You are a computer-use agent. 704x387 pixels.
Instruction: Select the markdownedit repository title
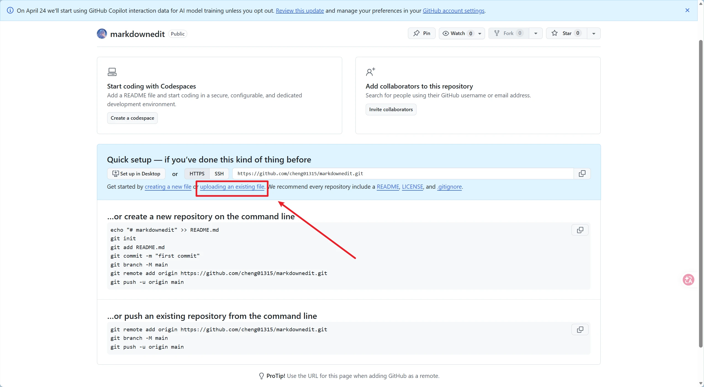pyautogui.click(x=137, y=34)
